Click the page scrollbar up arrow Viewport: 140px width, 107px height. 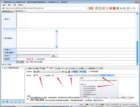(137, 14)
